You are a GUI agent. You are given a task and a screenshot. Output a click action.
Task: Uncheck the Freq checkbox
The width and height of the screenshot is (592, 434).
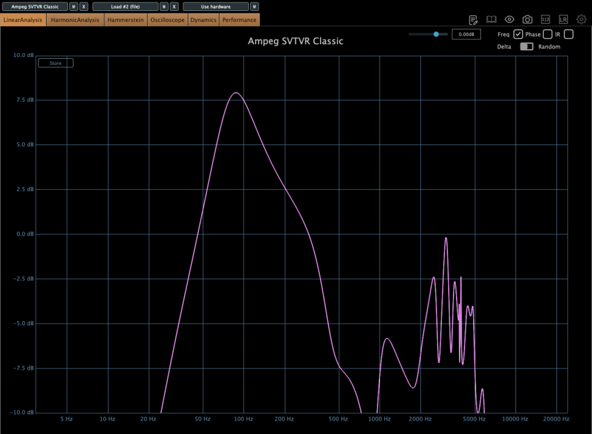pos(518,34)
